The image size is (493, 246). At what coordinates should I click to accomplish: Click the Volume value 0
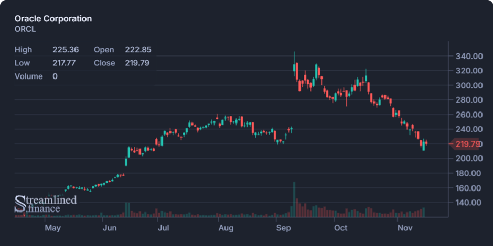55,76
